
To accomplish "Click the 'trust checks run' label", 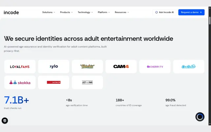I will tap(13, 108).
